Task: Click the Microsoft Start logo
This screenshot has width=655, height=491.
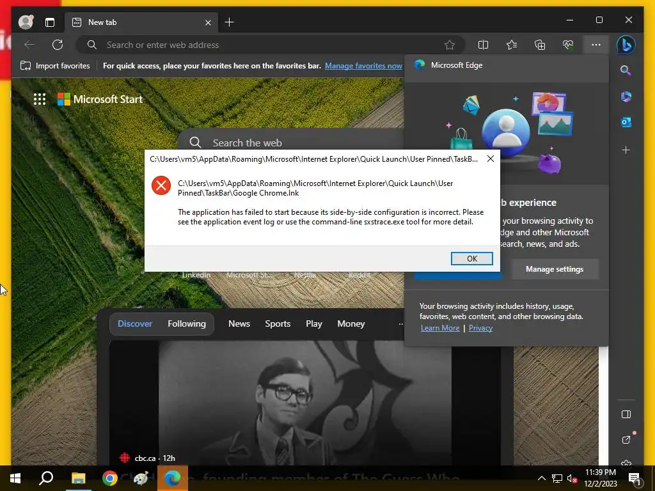Action: coord(100,99)
